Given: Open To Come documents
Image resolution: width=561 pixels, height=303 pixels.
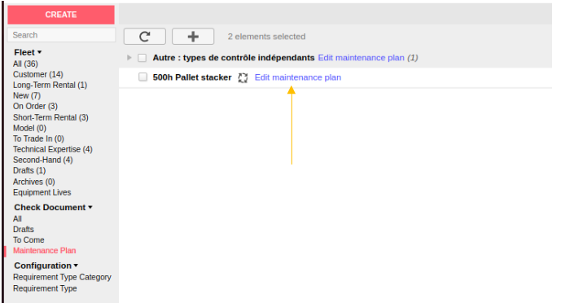Looking at the screenshot, I should pyautogui.click(x=28, y=240).
